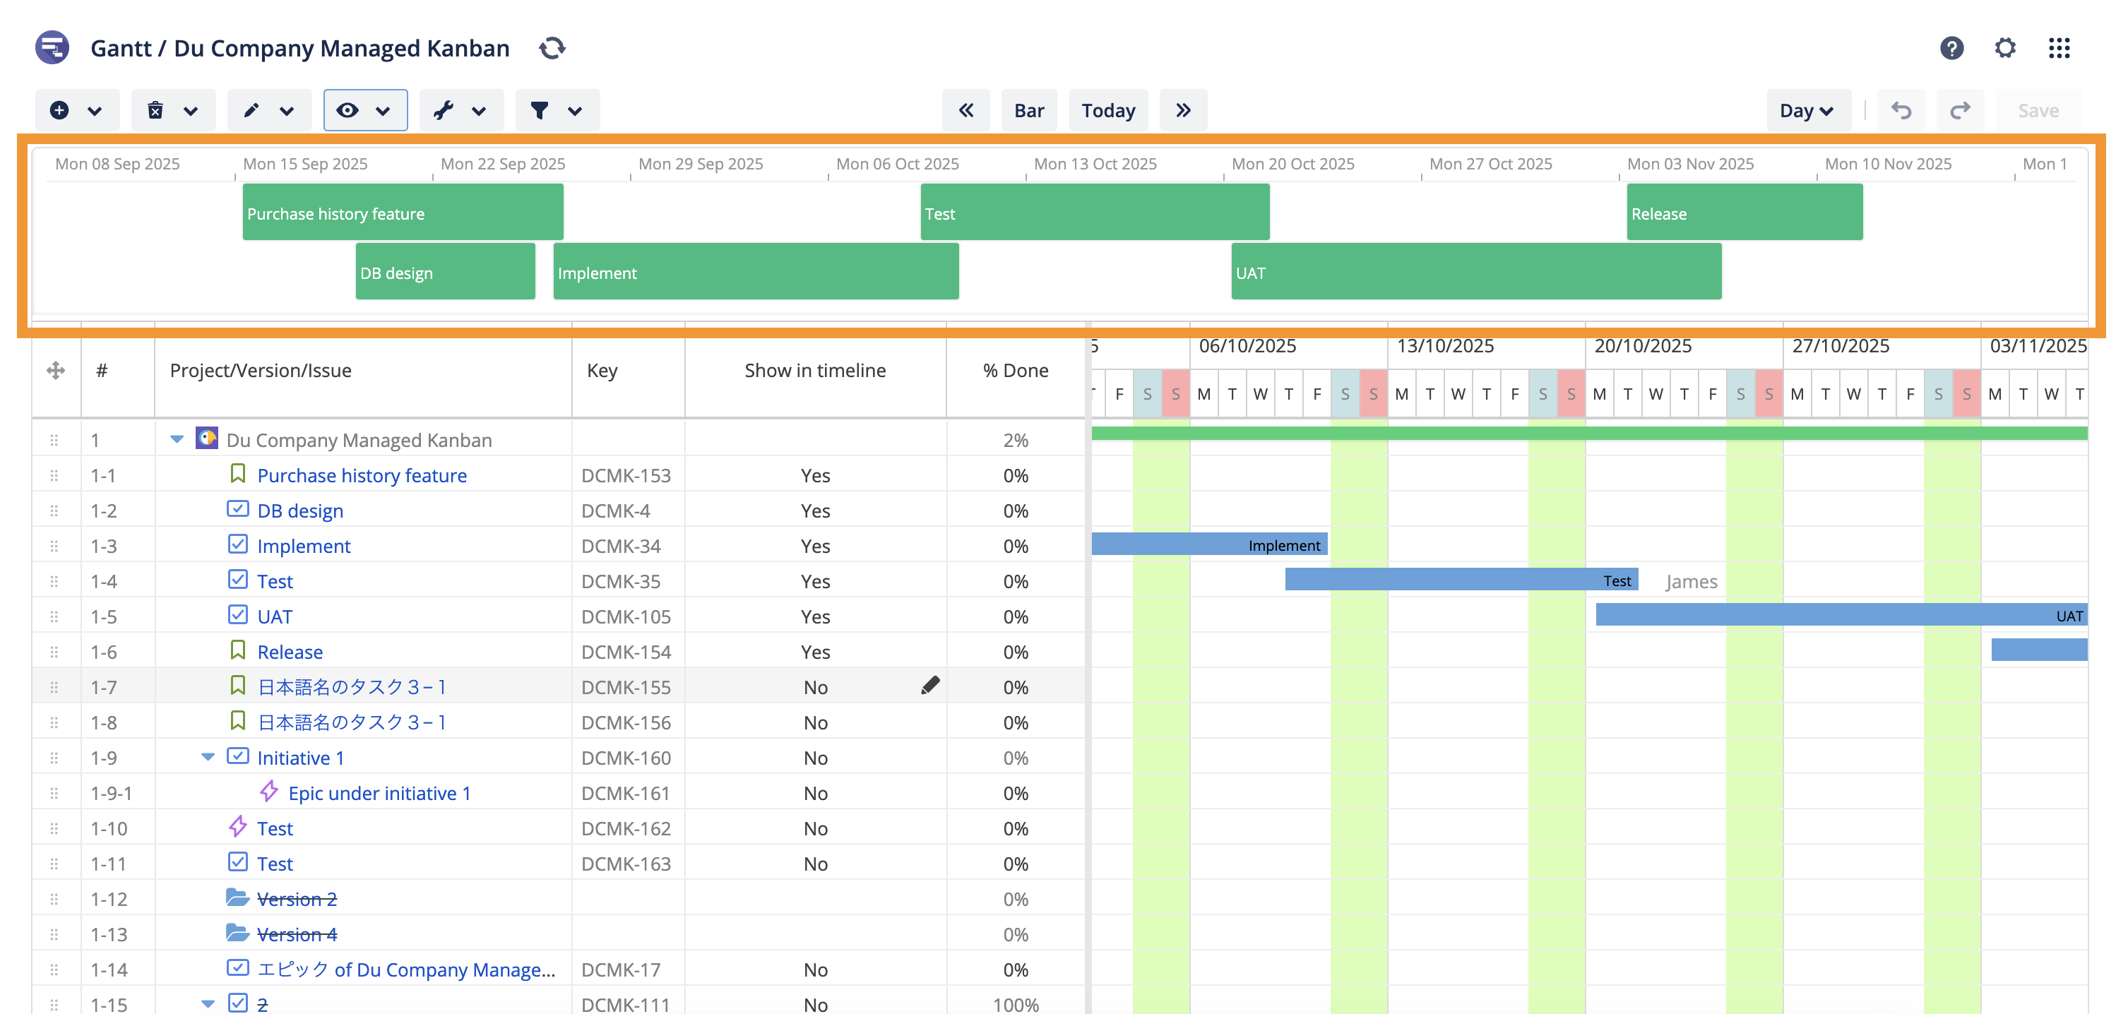Viewport: 2116px width, 1014px height.
Task: Collapse the Du Company Managed Kanban project
Action: (177, 439)
